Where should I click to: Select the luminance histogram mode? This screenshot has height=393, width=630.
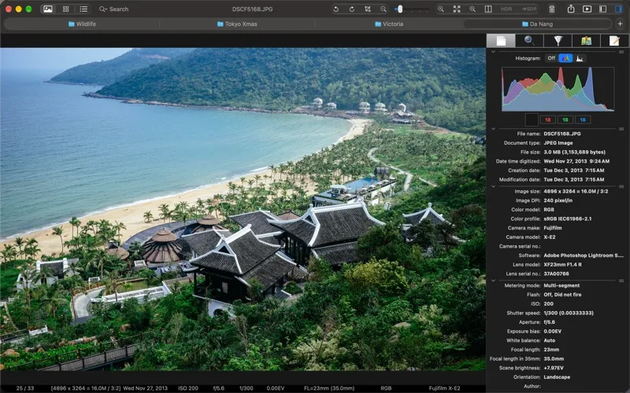(580, 58)
